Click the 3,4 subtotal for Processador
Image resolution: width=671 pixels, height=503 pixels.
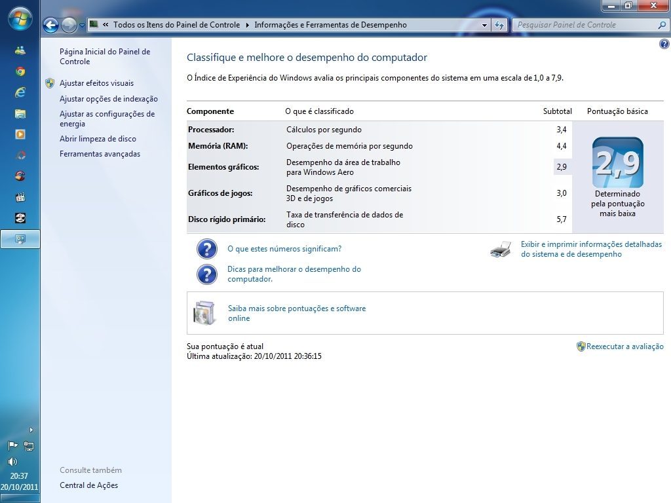(x=562, y=130)
